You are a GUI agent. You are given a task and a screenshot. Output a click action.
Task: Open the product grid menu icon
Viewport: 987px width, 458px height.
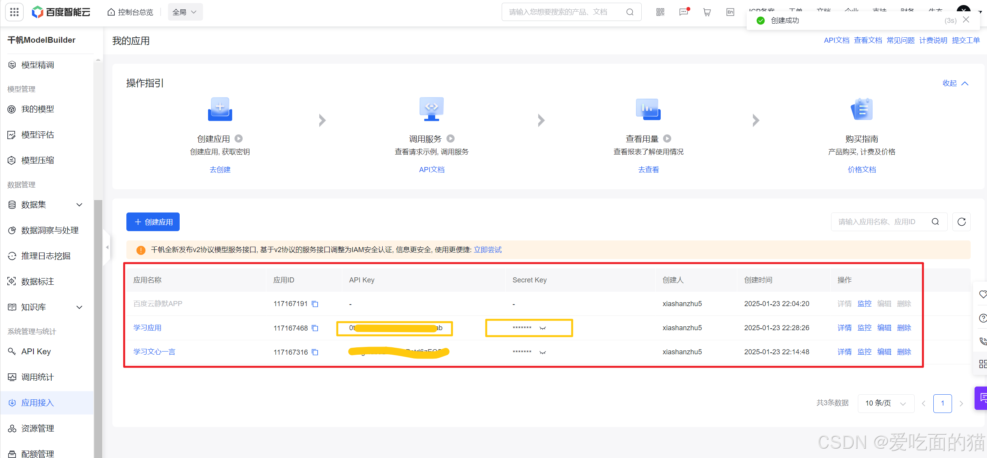[x=14, y=12]
